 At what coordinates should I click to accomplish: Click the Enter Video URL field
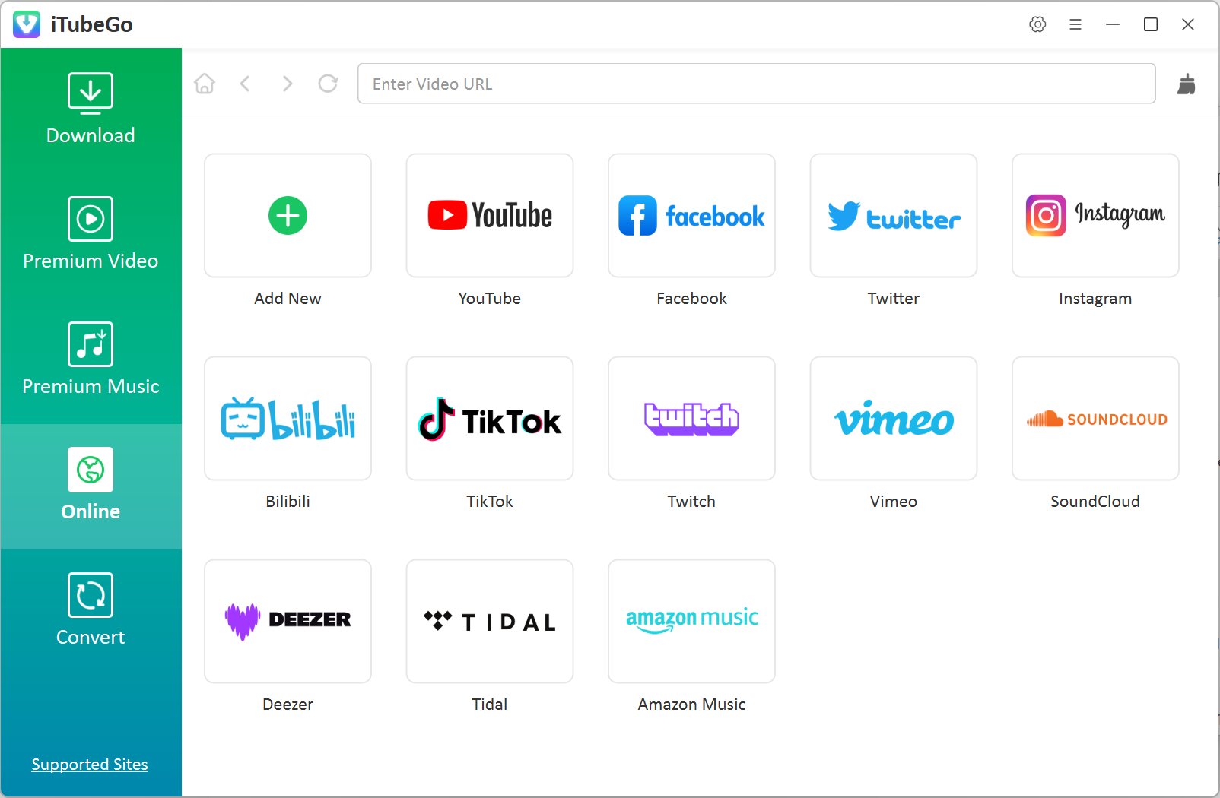[x=756, y=84]
